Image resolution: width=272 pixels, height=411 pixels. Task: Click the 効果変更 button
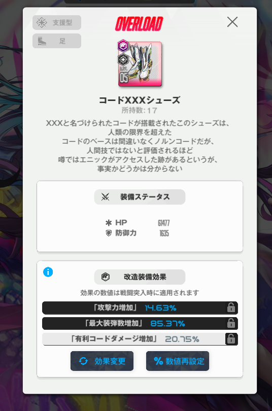tap(102, 361)
